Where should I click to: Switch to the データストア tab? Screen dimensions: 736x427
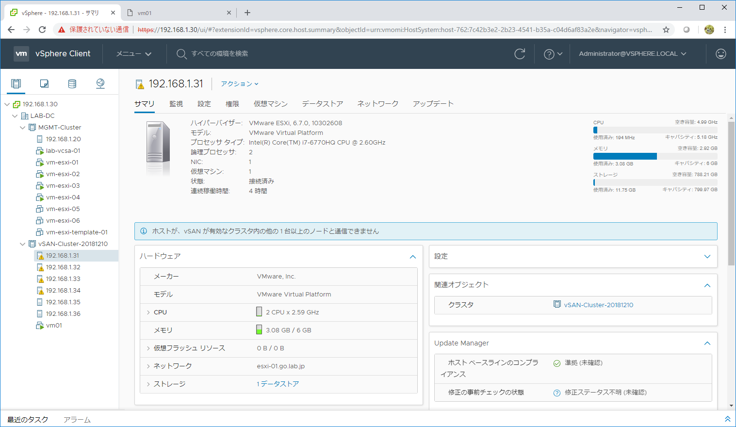tap(323, 104)
